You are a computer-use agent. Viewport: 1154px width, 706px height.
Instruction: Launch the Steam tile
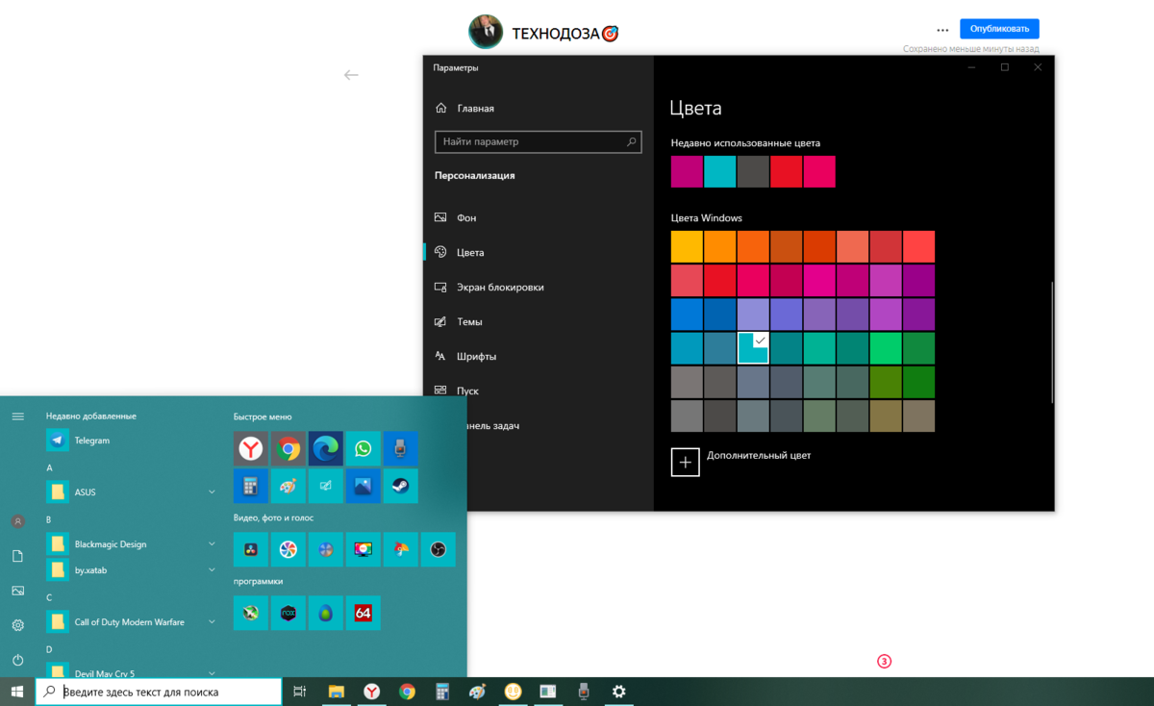click(x=400, y=486)
